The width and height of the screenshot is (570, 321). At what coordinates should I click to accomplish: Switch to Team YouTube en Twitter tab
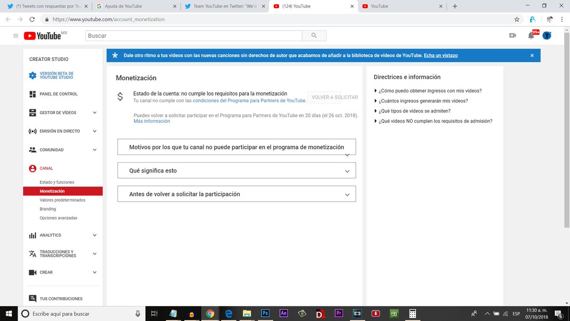[x=225, y=6]
